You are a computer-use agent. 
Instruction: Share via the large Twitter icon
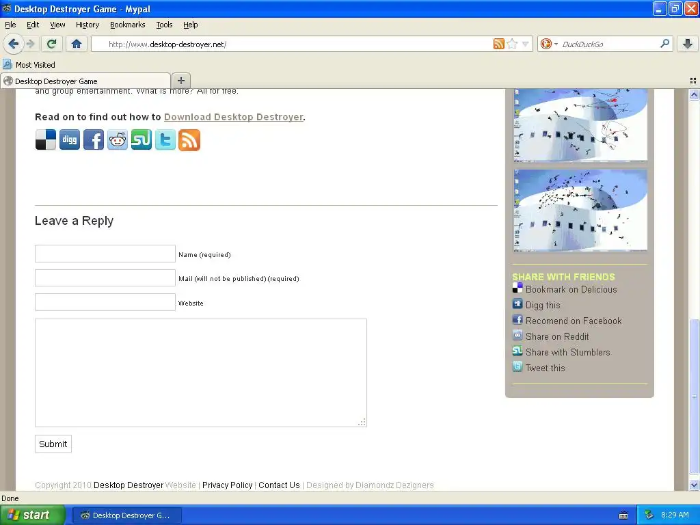165,139
